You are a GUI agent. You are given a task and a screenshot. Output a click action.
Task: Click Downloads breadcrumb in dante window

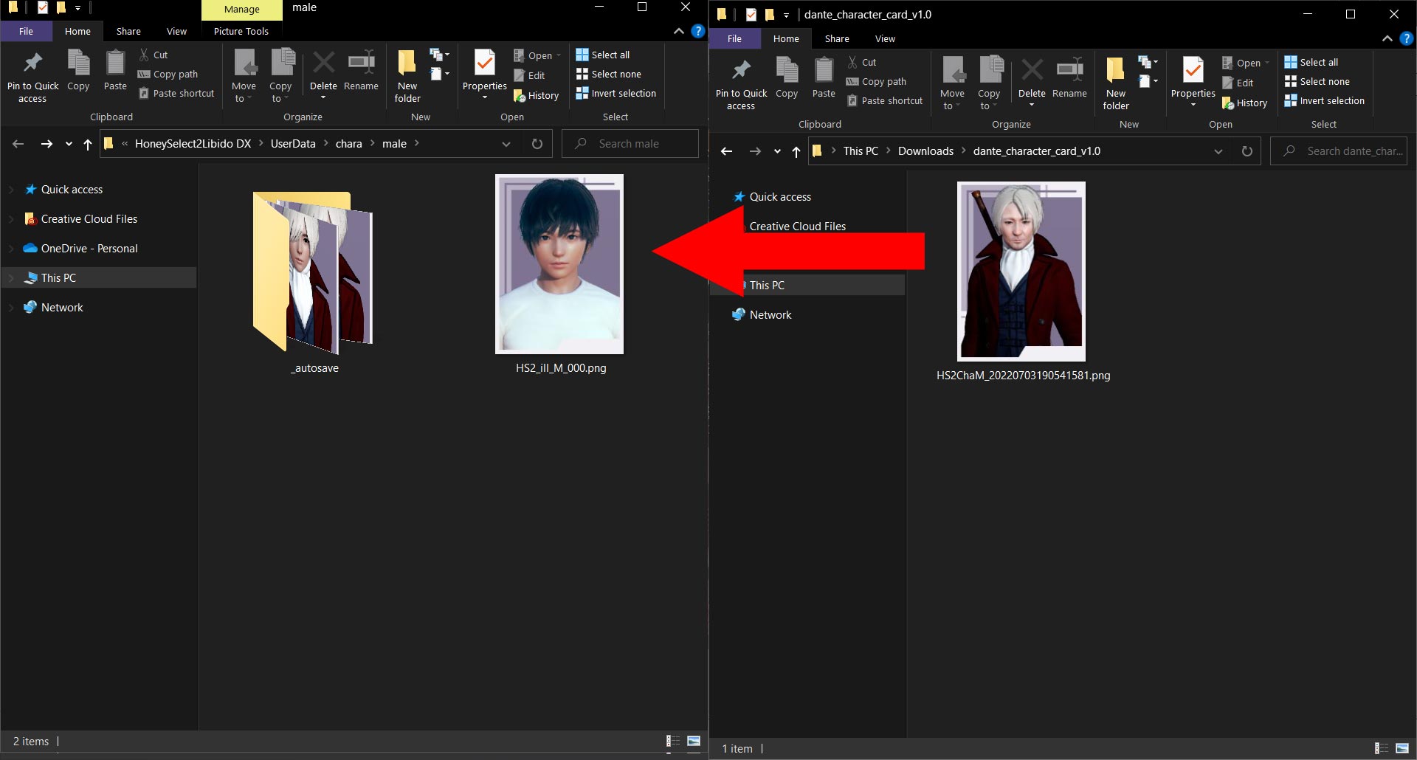pos(925,151)
